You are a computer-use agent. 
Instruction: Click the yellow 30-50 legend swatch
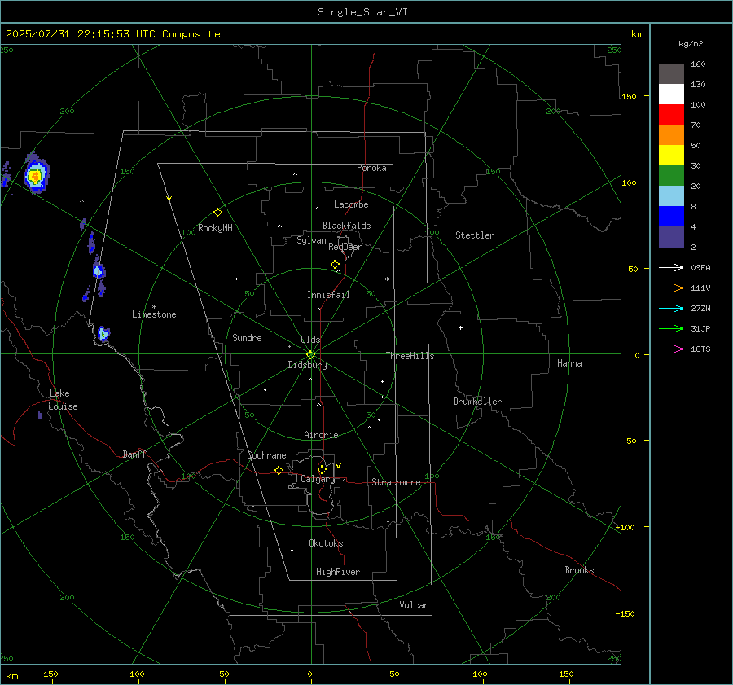[x=671, y=156]
